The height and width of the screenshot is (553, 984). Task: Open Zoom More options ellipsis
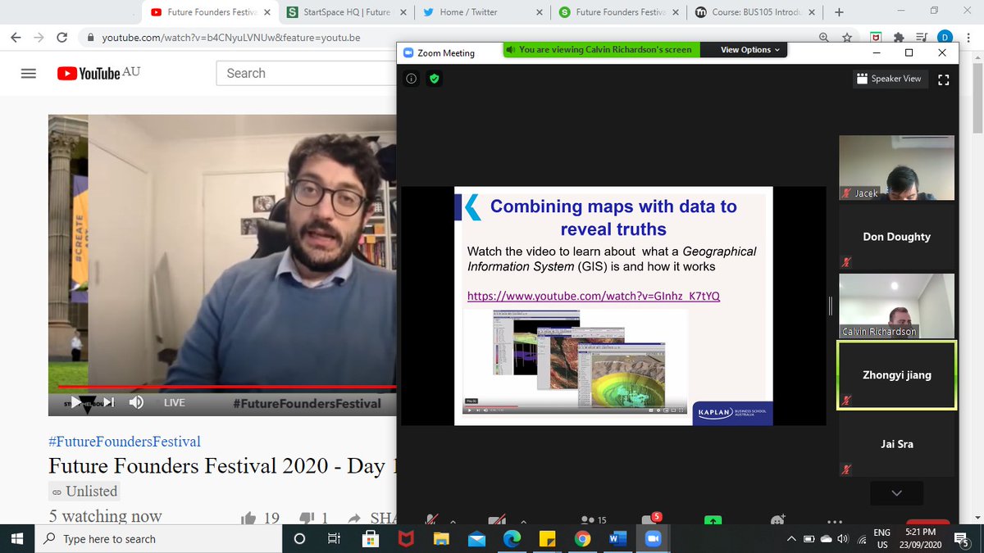click(835, 520)
